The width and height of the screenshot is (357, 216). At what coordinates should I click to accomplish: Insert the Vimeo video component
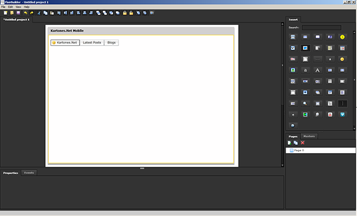(x=342, y=115)
